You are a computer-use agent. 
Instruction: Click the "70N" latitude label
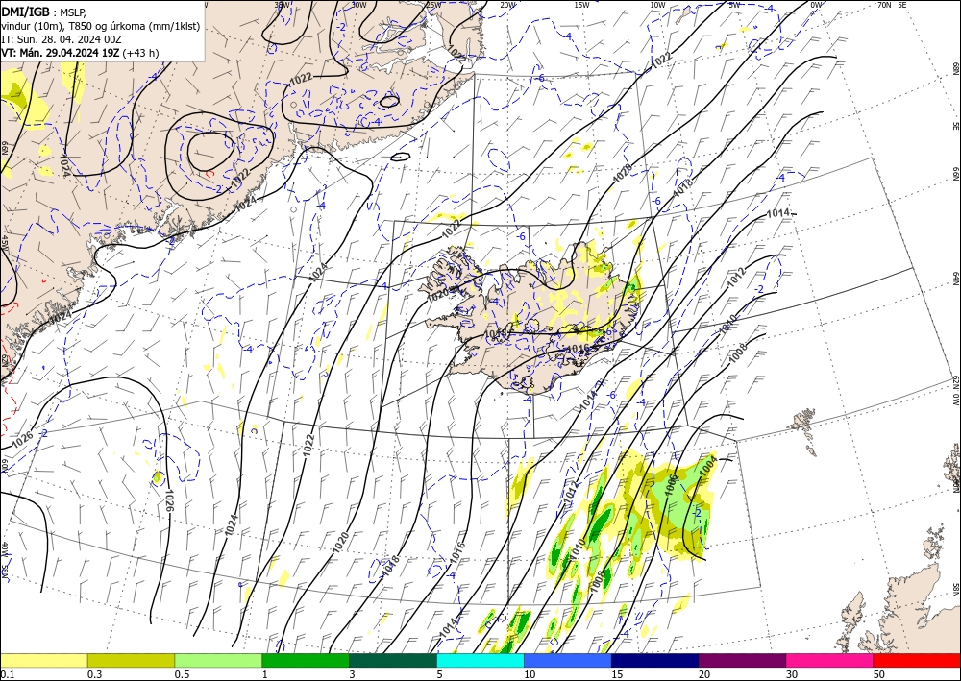click(884, 5)
